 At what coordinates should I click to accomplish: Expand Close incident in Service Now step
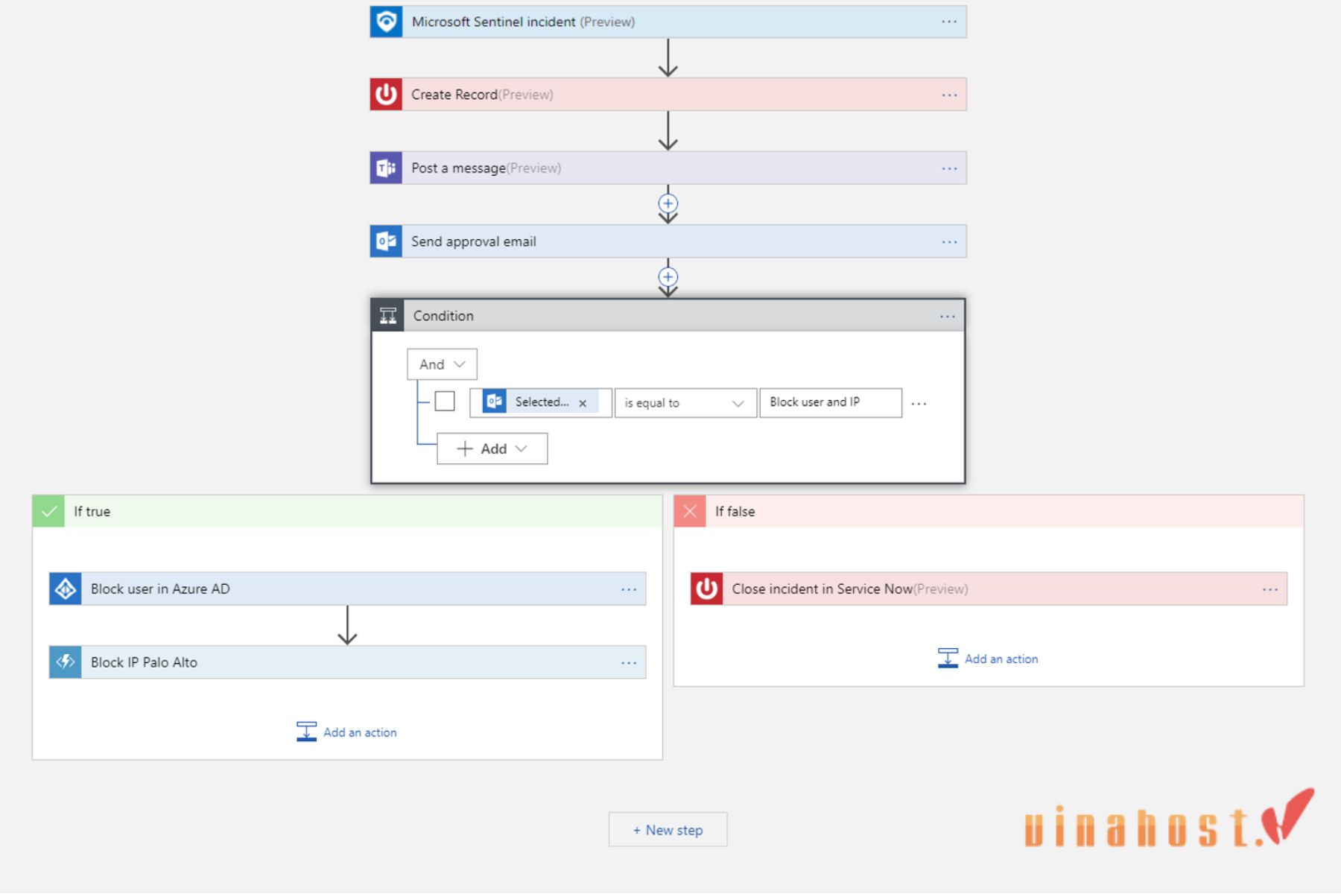point(989,589)
